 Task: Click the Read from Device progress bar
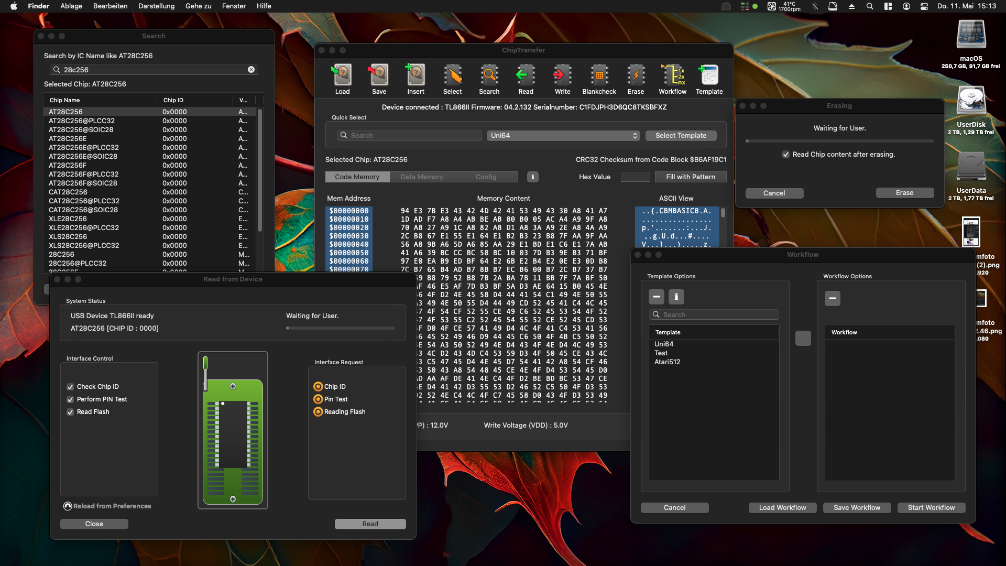point(341,328)
